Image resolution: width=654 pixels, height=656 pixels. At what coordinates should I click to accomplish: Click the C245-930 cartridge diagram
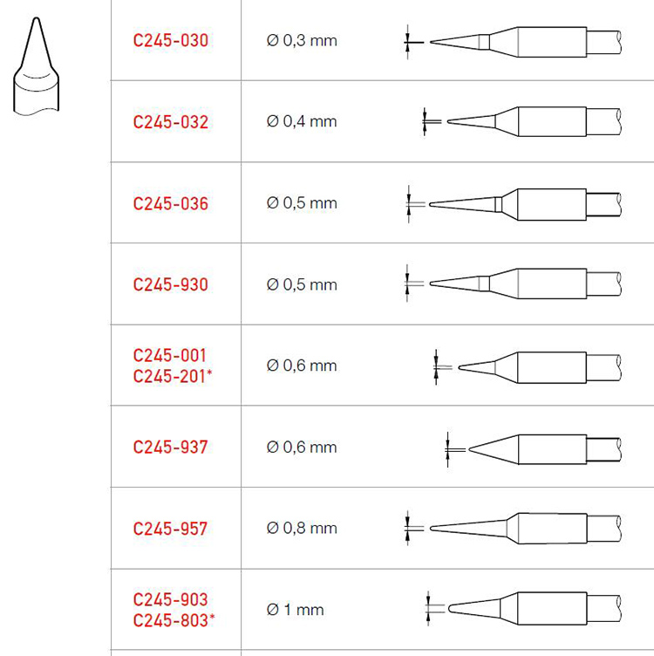(513, 284)
